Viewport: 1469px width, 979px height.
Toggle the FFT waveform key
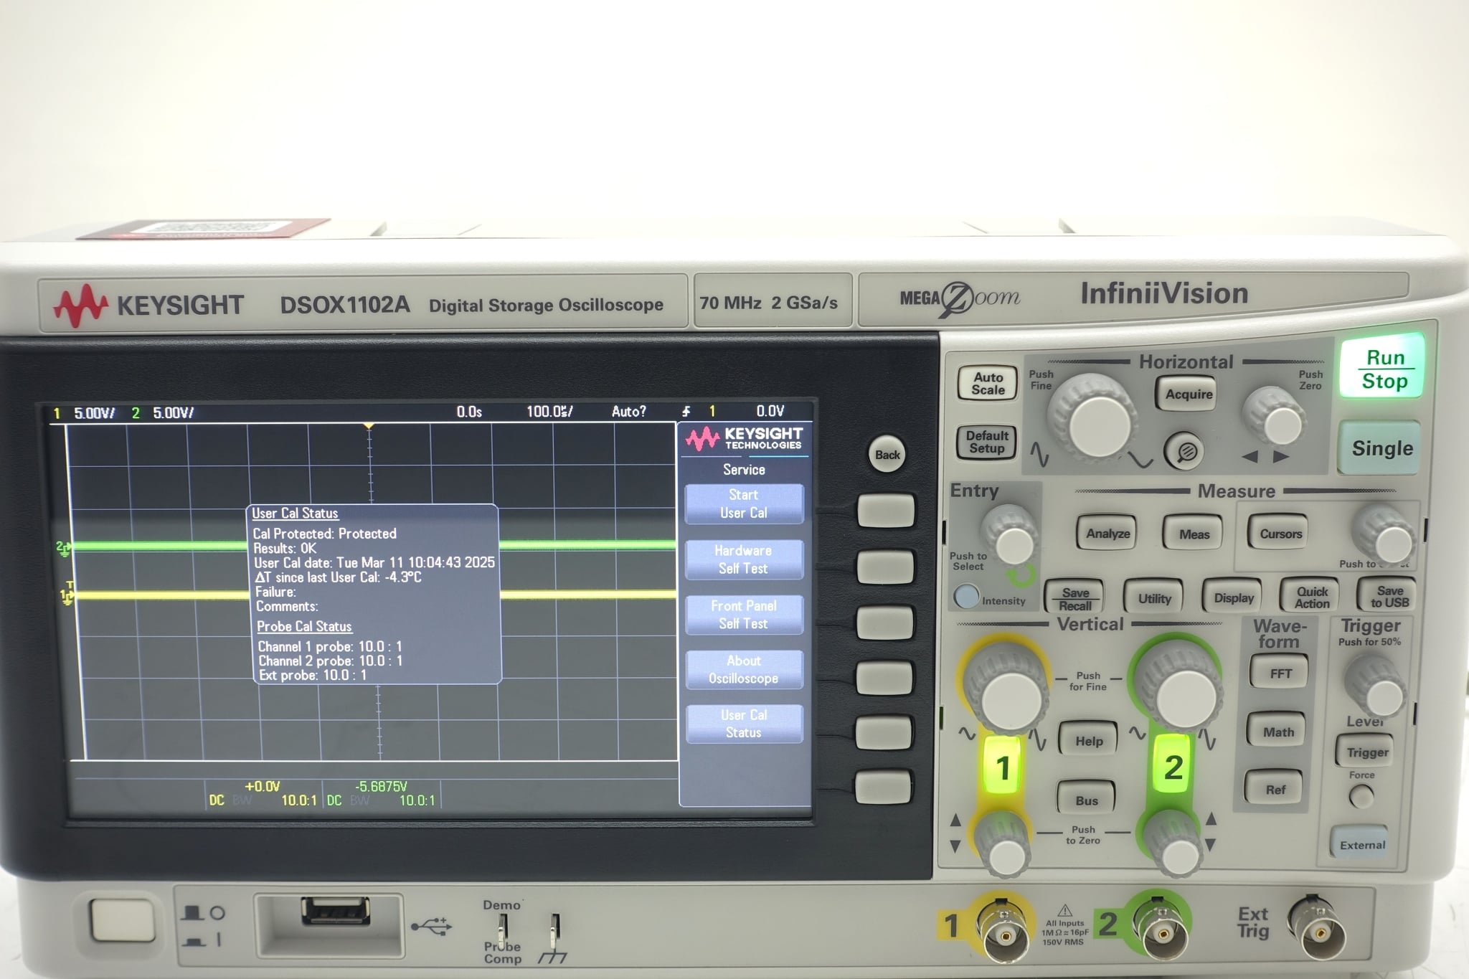click(x=1280, y=673)
